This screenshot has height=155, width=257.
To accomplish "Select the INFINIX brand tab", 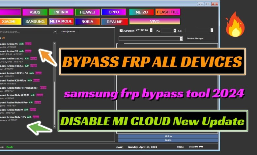I will 61,12.
